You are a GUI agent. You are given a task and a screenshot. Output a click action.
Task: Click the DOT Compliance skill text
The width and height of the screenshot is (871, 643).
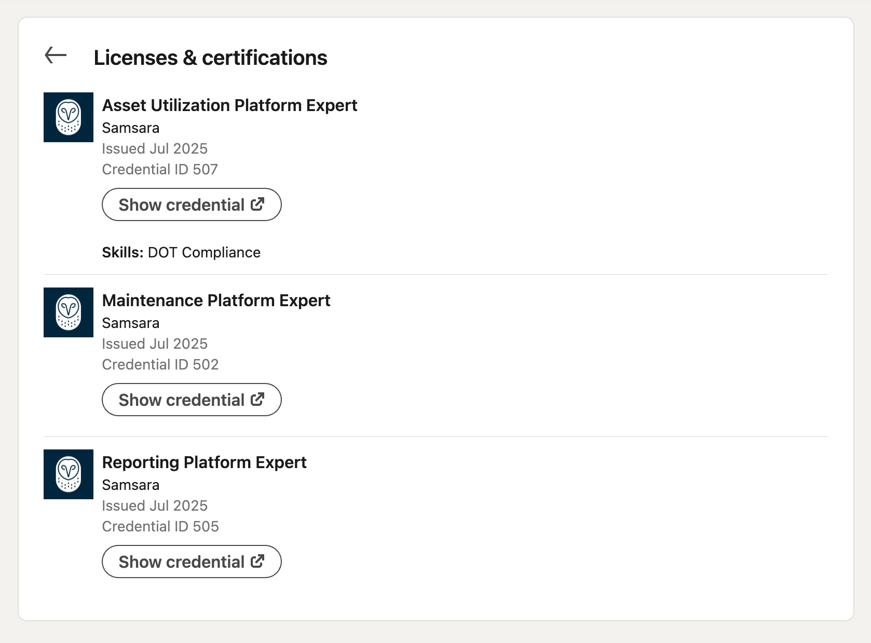tap(204, 253)
